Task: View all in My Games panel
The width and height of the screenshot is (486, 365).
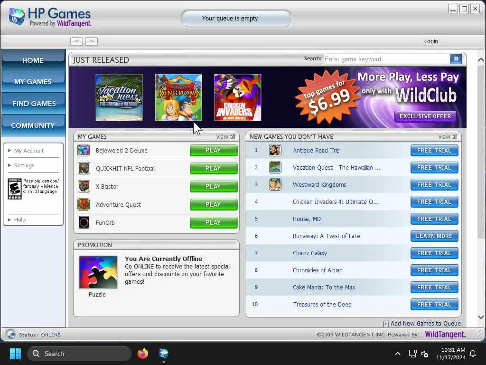Action: point(225,136)
